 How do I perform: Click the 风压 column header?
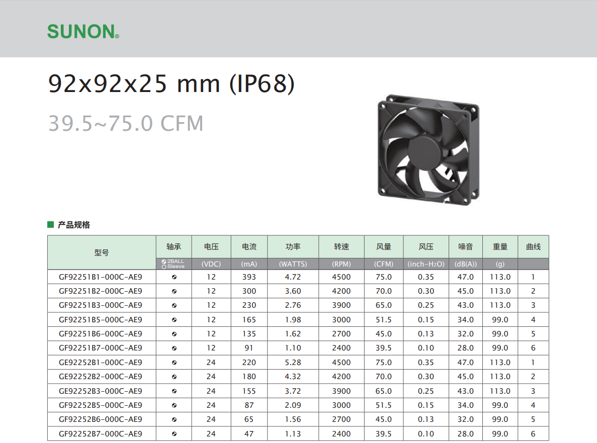coord(426,246)
